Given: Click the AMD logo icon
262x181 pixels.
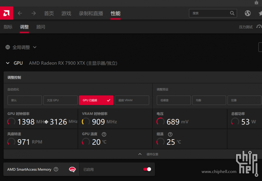Looking at the screenshot, I should (x=6, y=13).
